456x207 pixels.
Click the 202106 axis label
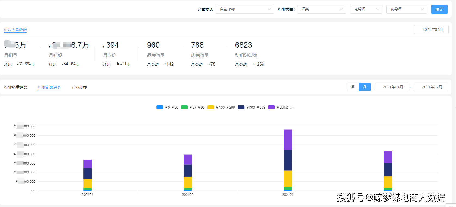click(x=288, y=195)
